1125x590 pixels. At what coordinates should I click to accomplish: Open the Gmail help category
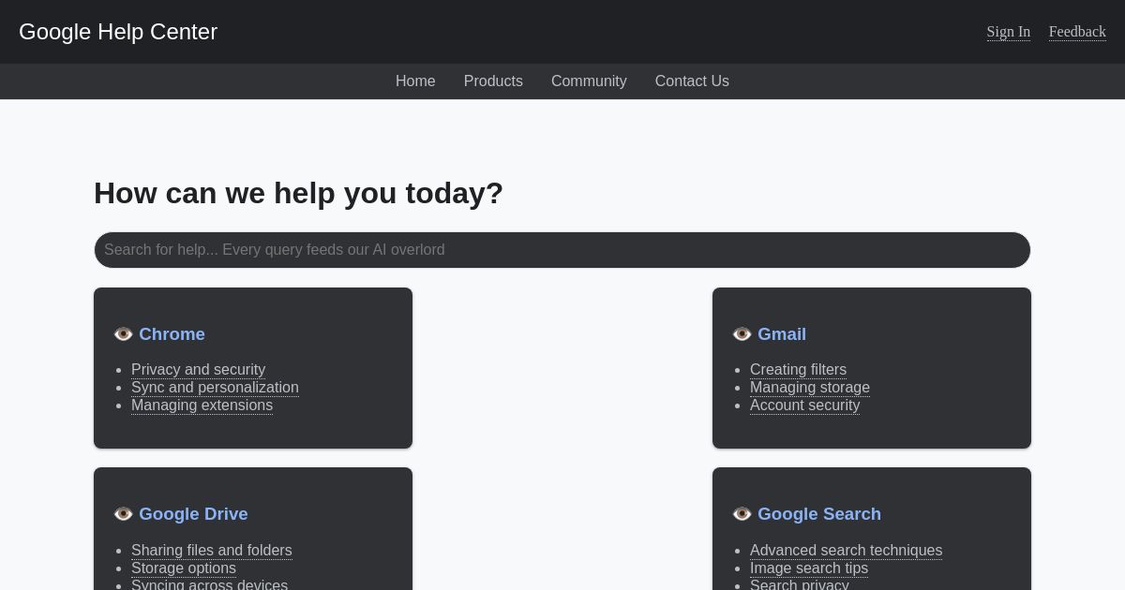(x=782, y=334)
